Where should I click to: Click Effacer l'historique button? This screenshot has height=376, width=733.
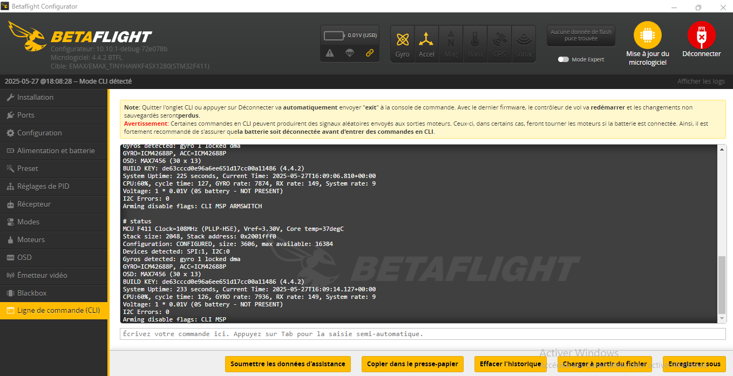pyautogui.click(x=510, y=364)
